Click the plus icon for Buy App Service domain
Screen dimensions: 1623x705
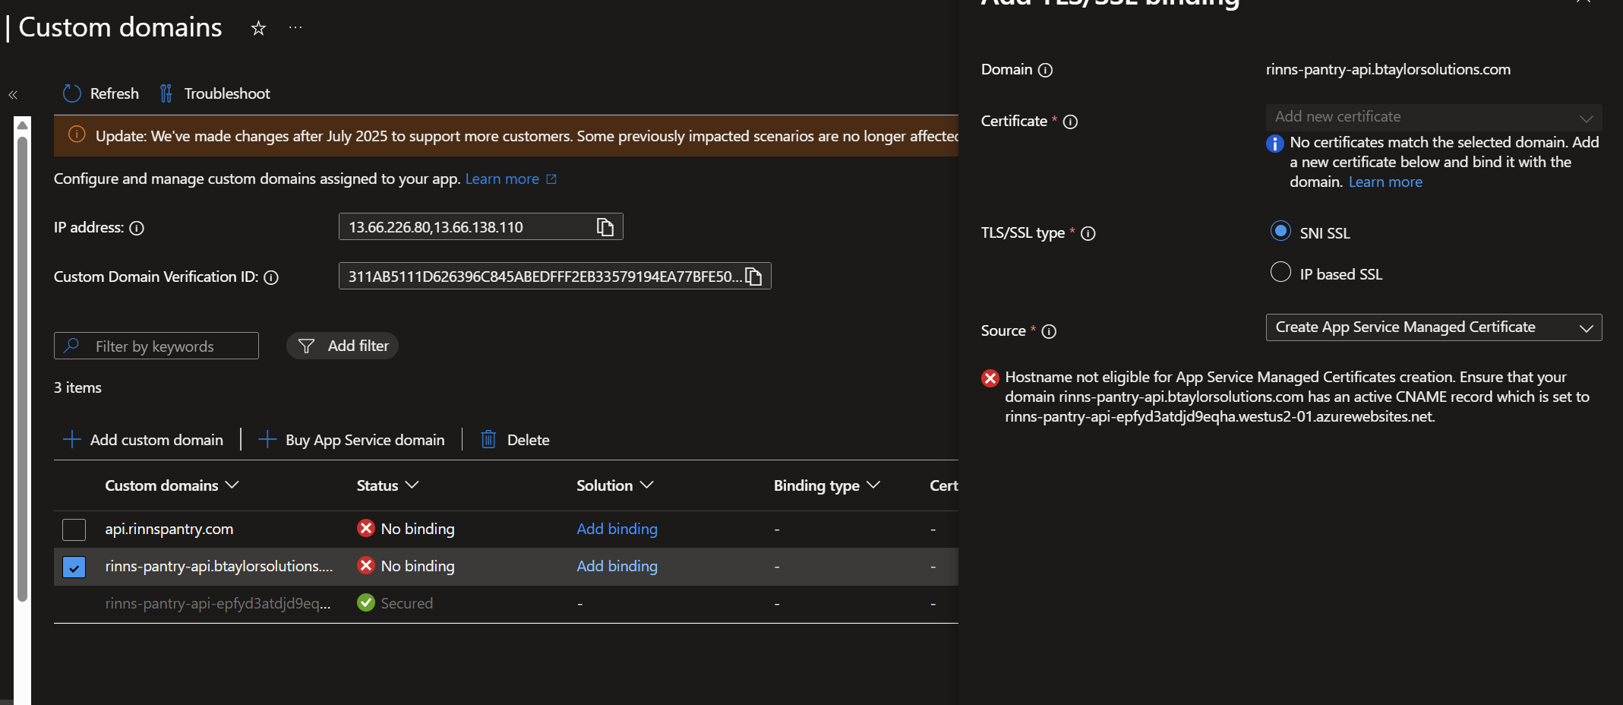pyautogui.click(x=267, y=440)
